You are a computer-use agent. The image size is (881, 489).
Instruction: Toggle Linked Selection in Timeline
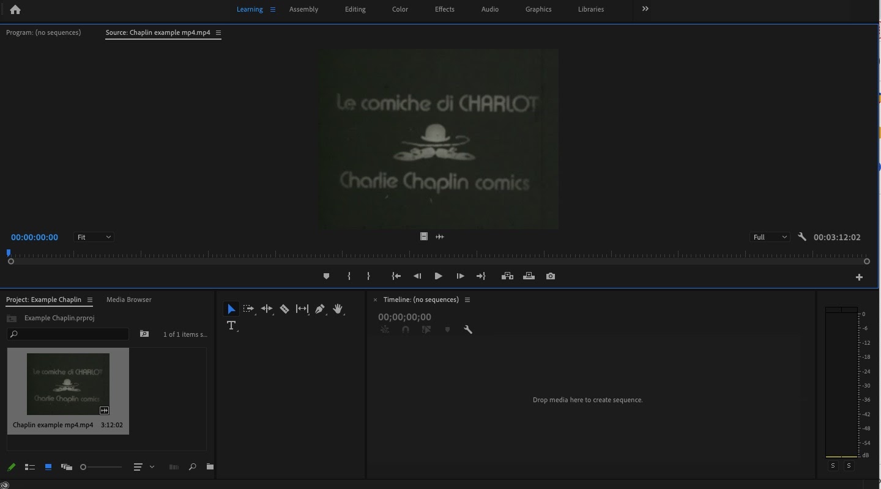[x=426, y=329]
